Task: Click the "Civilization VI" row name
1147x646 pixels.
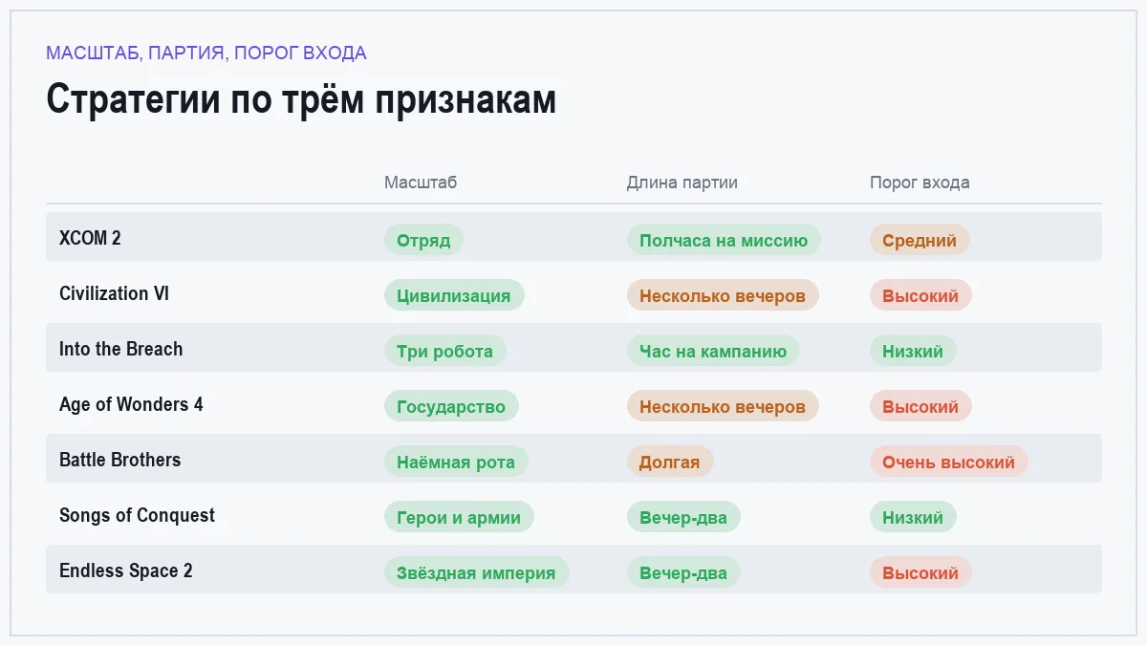Action: [x=114, y=293]
